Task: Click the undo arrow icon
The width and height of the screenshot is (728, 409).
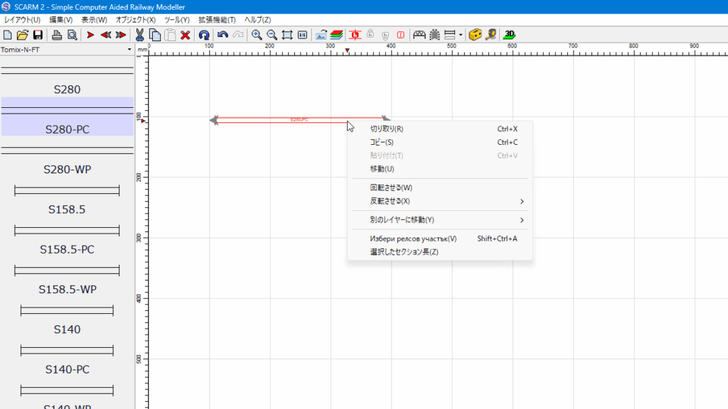Action: tap(223, 35)
